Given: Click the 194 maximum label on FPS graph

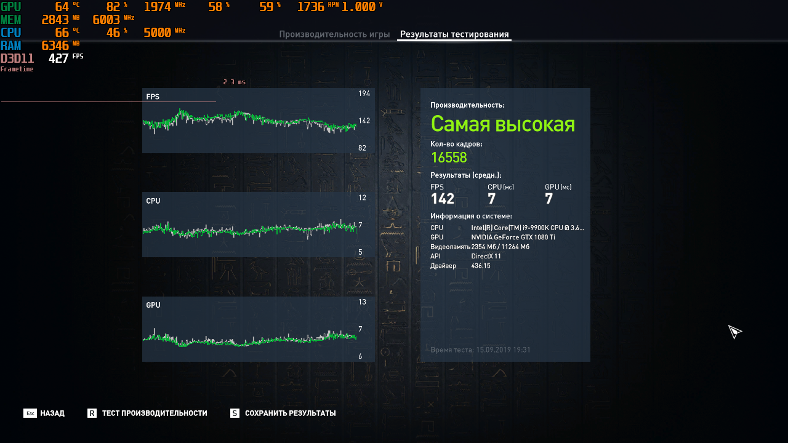Looking at the screenshot, I should pos(364,94).
